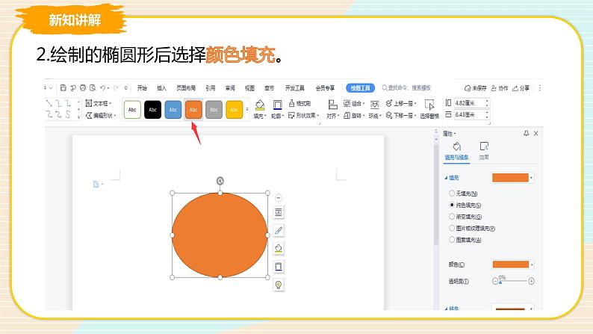Screen dimensions: 593x334
Task: Open 选择窗格 selection pane
Action: click(x=429, y=109)
